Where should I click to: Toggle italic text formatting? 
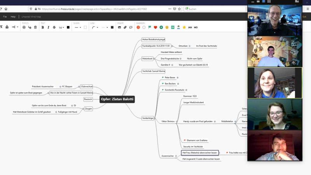click(x=48, y=27)
